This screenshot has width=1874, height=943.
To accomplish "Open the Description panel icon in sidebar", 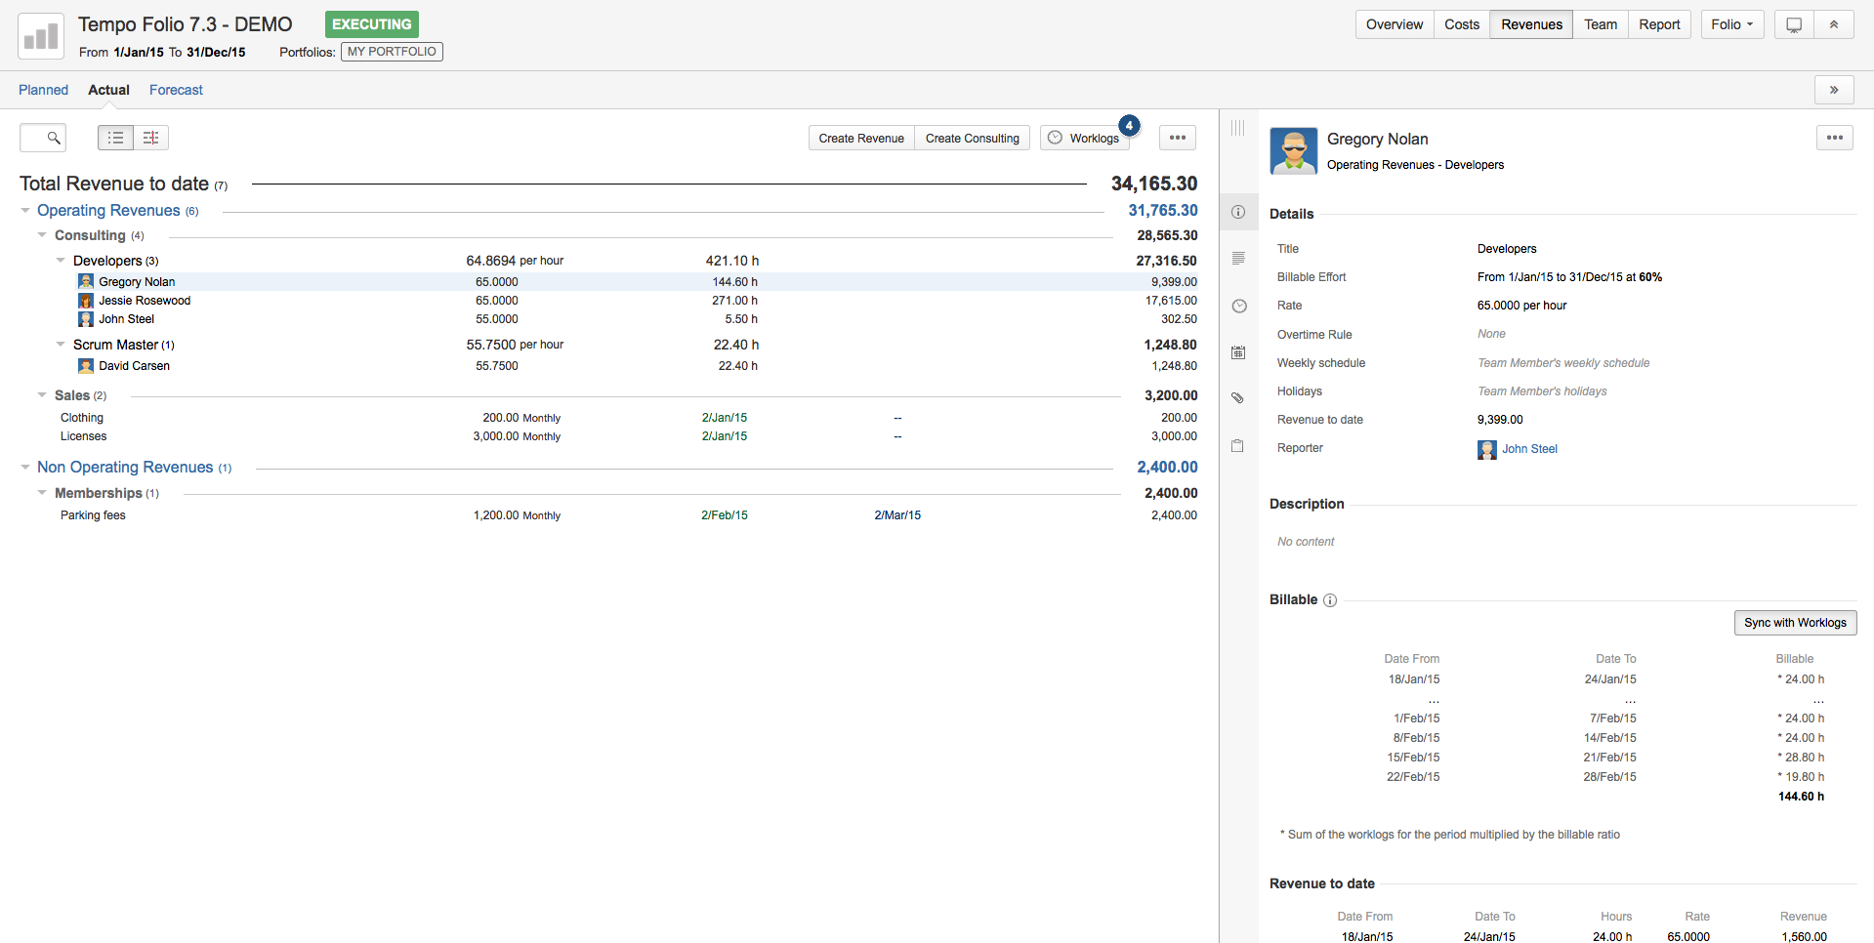I will [1238, 259].
